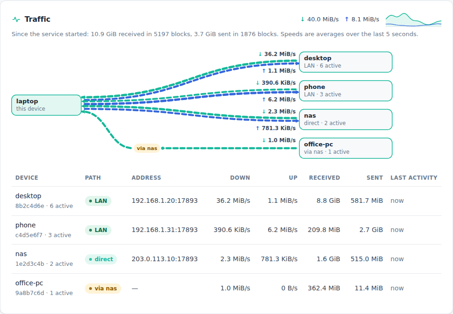Click the office-pc device name in table
The height and width of the screenshot is (314, 453).
click(29, 283)
